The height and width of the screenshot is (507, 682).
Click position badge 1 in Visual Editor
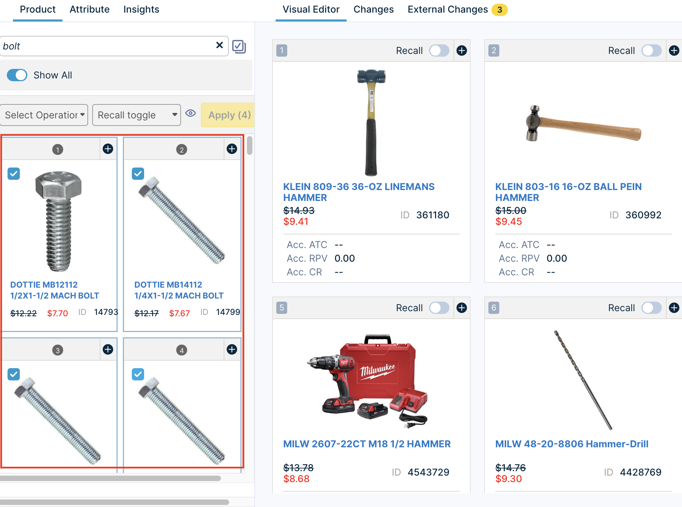click(x=282, y=50)
